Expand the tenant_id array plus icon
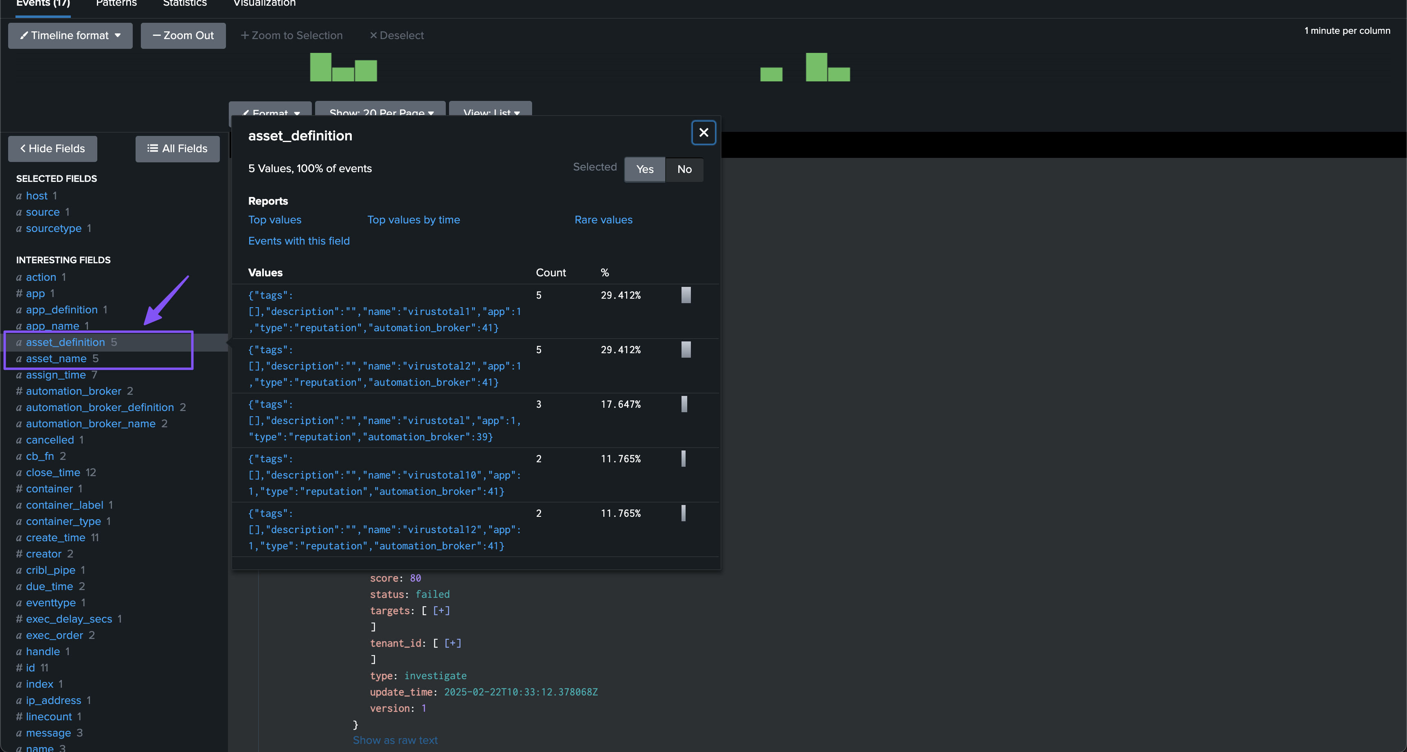This screenshot has height=752, width=1407. 453,643
